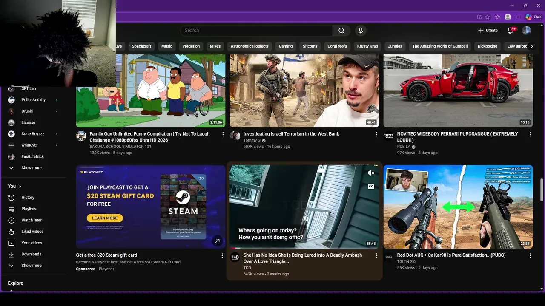Open Copilot Chat in browser toolbar
Viewport: 545px width, 306px height.
533,17
